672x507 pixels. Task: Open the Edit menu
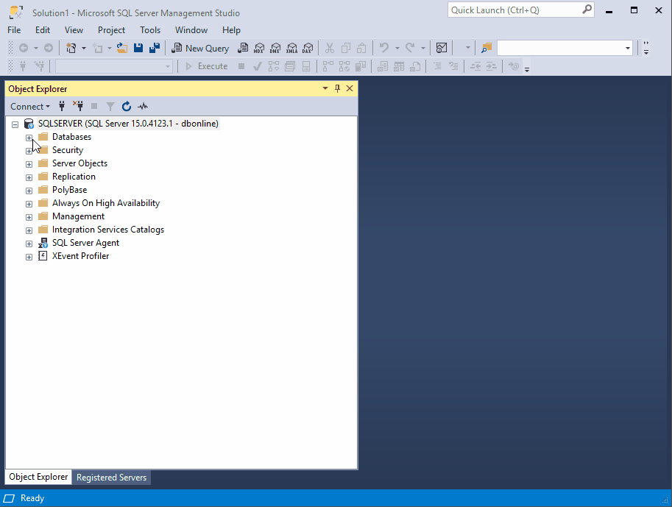(x=43, y=30)
